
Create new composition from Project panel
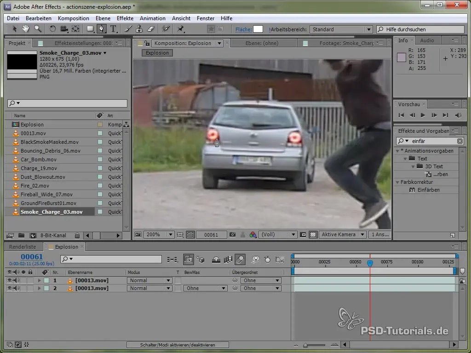pos(33,236)
